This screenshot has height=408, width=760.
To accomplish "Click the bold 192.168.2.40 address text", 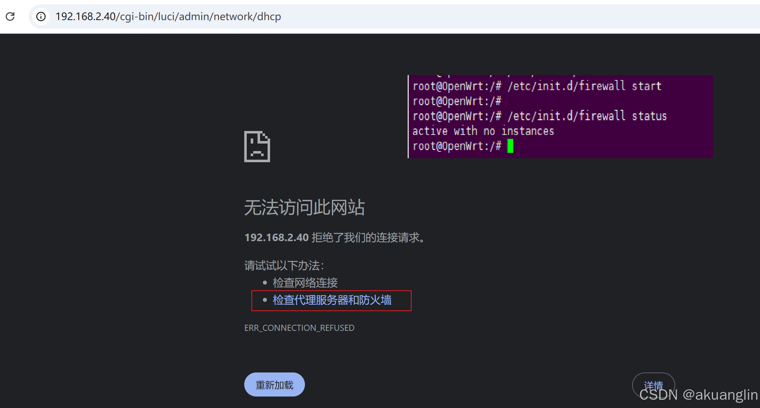I will click(x=277, y=238).
